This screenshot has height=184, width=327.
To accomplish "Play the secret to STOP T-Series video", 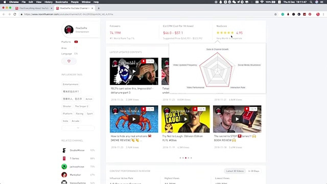I will pyautogui.click(x=237, y=119).
